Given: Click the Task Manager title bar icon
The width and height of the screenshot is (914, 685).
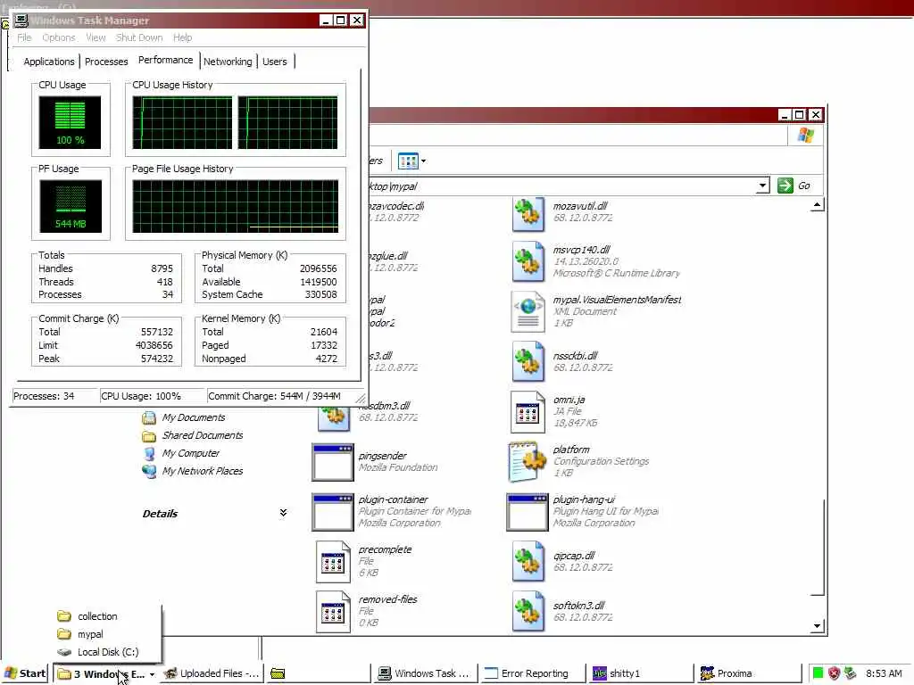Looking at the screenshot, I should 21,20.
